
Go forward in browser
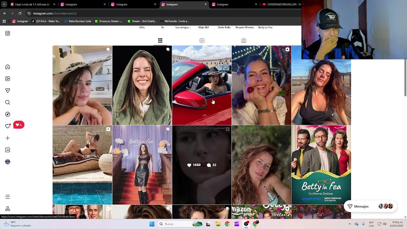pyautogui.click(x=12, y=13)
